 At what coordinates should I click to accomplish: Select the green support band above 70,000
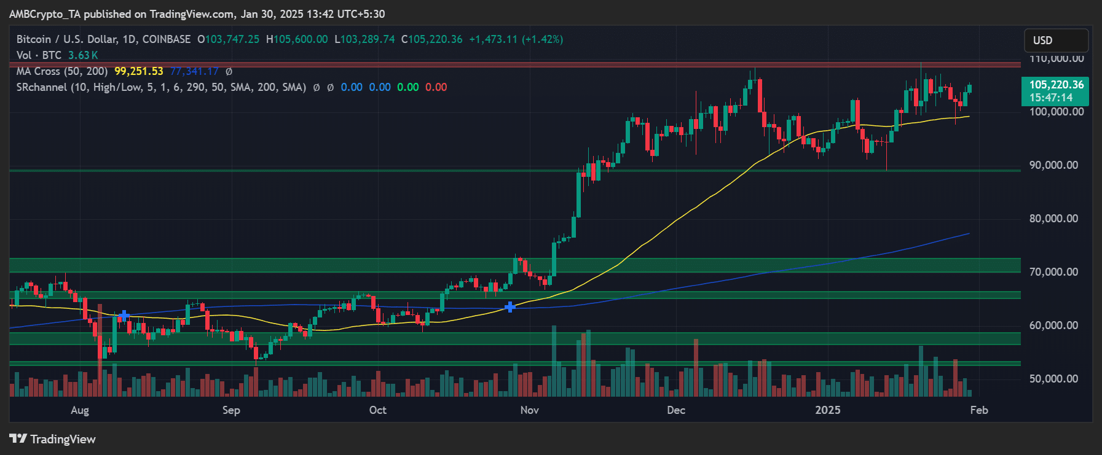tap(515, 265)
